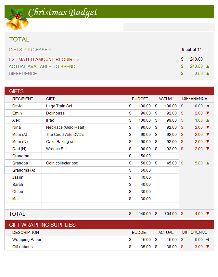The width and height of the screenshot is (218, 277).
Task: Click green up arrow in Grandpa's row
Action: click(208, 163)
